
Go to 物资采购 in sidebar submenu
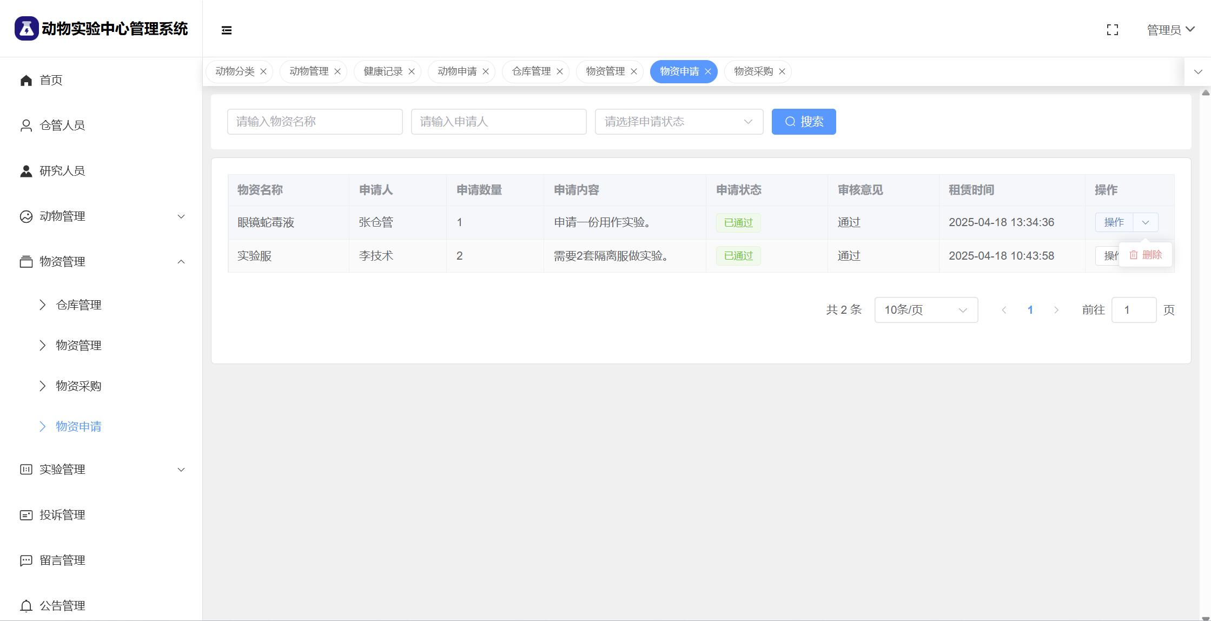78,386
